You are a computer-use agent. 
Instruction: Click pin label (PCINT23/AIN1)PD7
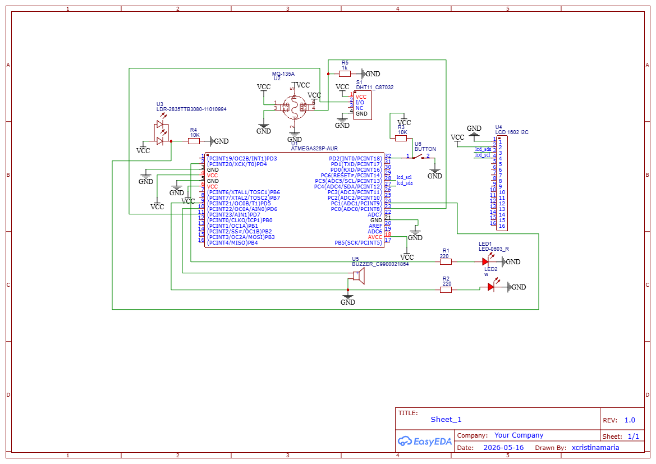point(233,215)
